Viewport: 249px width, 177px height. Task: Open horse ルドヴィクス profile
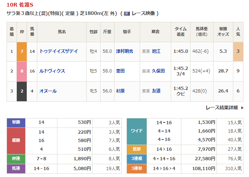point(52,71)
